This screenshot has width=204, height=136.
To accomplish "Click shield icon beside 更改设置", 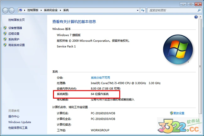I will (x=171, y=113).
